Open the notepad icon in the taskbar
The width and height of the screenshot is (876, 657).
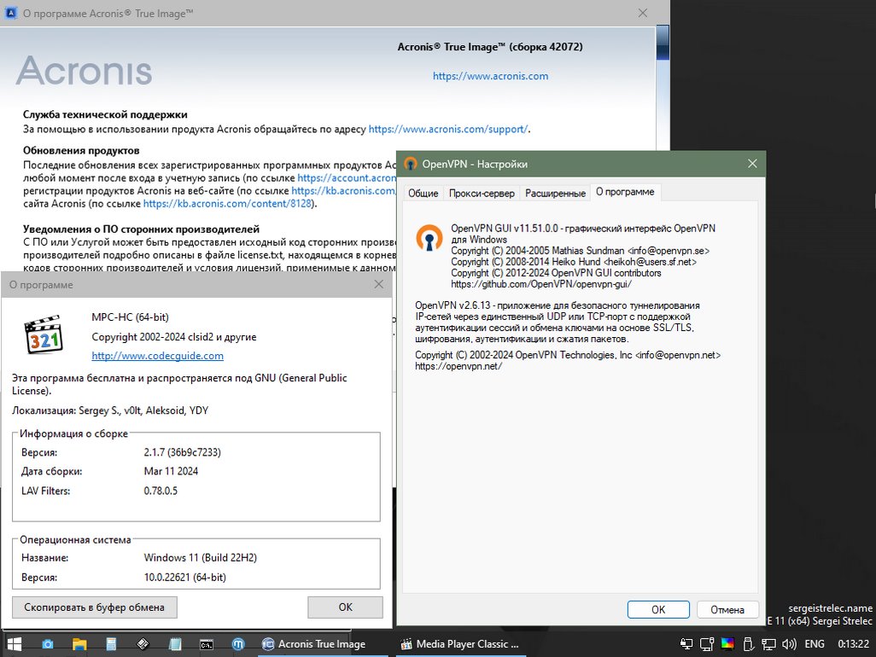click(175, 644)
